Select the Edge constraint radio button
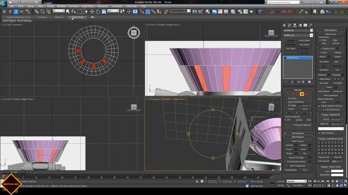Image resolution: width=348 pixels, height=195 pixels. tap(331, 40)
